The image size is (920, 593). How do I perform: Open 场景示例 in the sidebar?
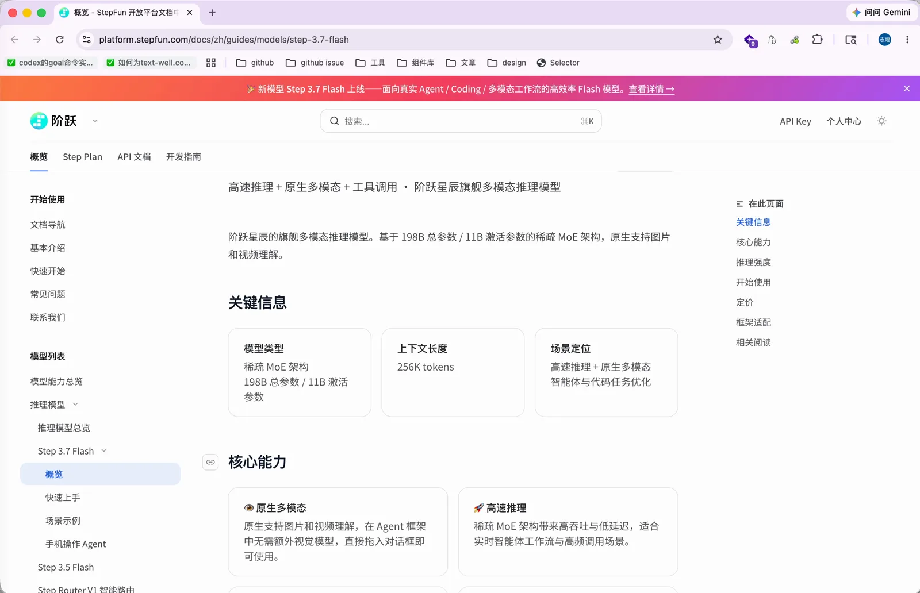63,521
